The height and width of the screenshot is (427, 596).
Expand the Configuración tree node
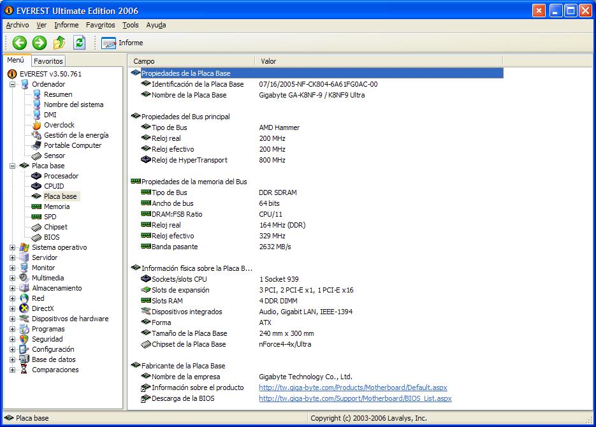[x=13, y=349]
